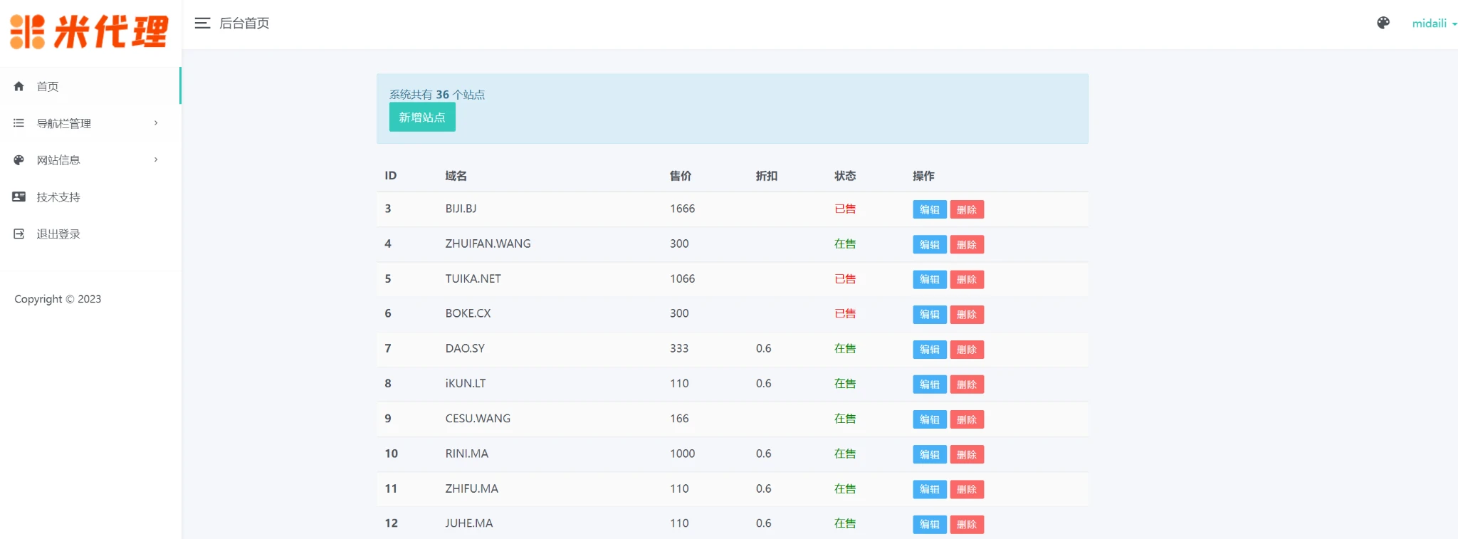Expand the 网站信息 submenu chevron
The image size is (1458, 539).
click(156, 160)
